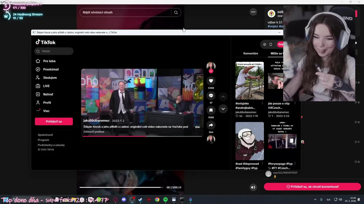
Task: Click the pink Prihlásiť button in top pill
Action: pyautogui.click(x=280, y=44)
